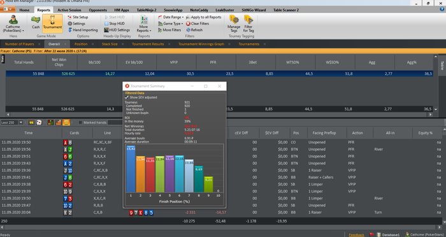Open the Last 250 hands dropdown

(x=21, y=122)
